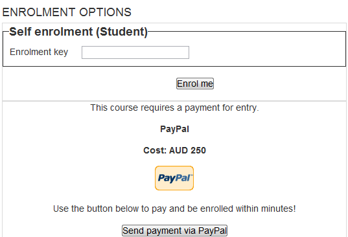This screenshot has width=348, height=237.
Task: Click the words 'payment for entry.'
Action: click(222, 108)
